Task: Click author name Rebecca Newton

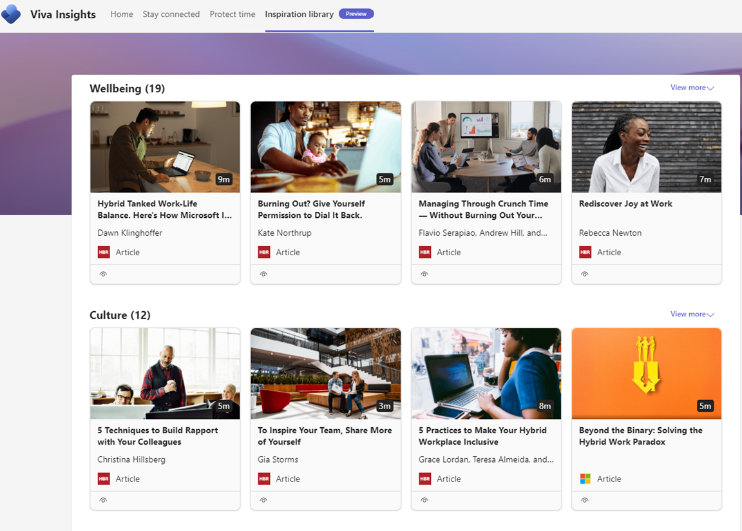Action: coord(611,233)
